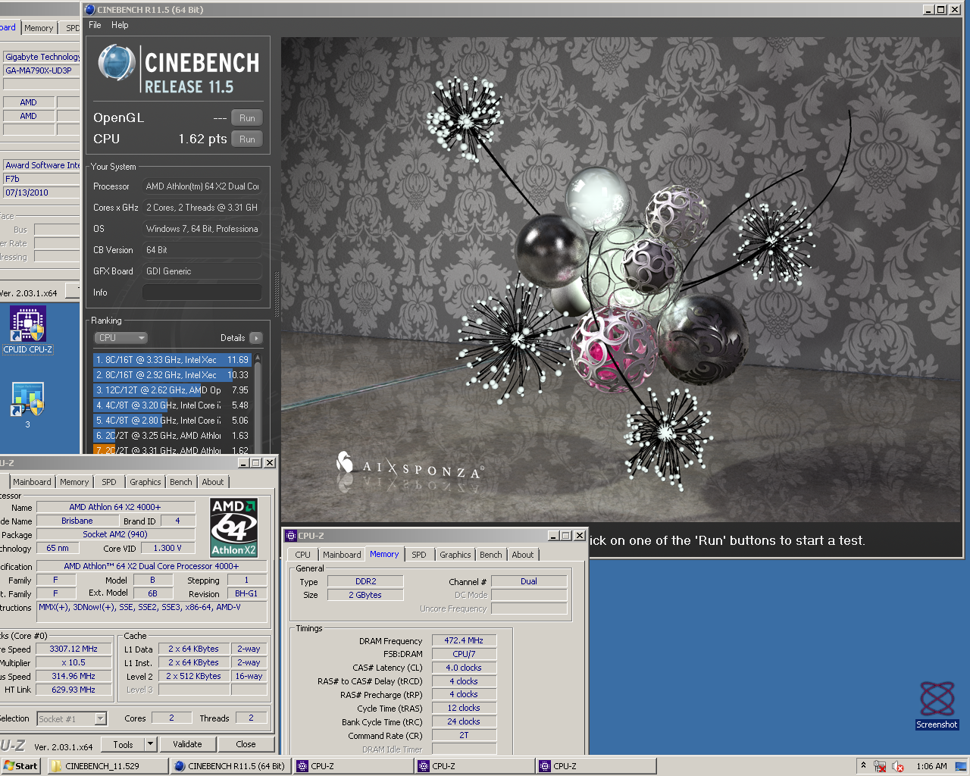Viewport: 970px width, 776px height.
Task: Select ranking row 4C/8T @ 3.20 GHz
Action: click(x=172, y=405)
